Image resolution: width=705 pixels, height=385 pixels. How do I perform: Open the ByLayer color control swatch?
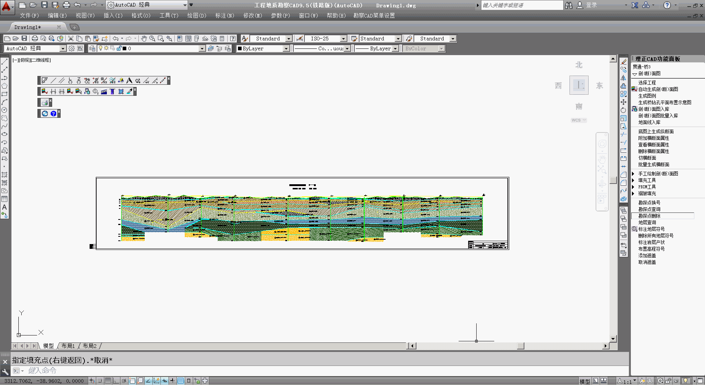point(263,48)
